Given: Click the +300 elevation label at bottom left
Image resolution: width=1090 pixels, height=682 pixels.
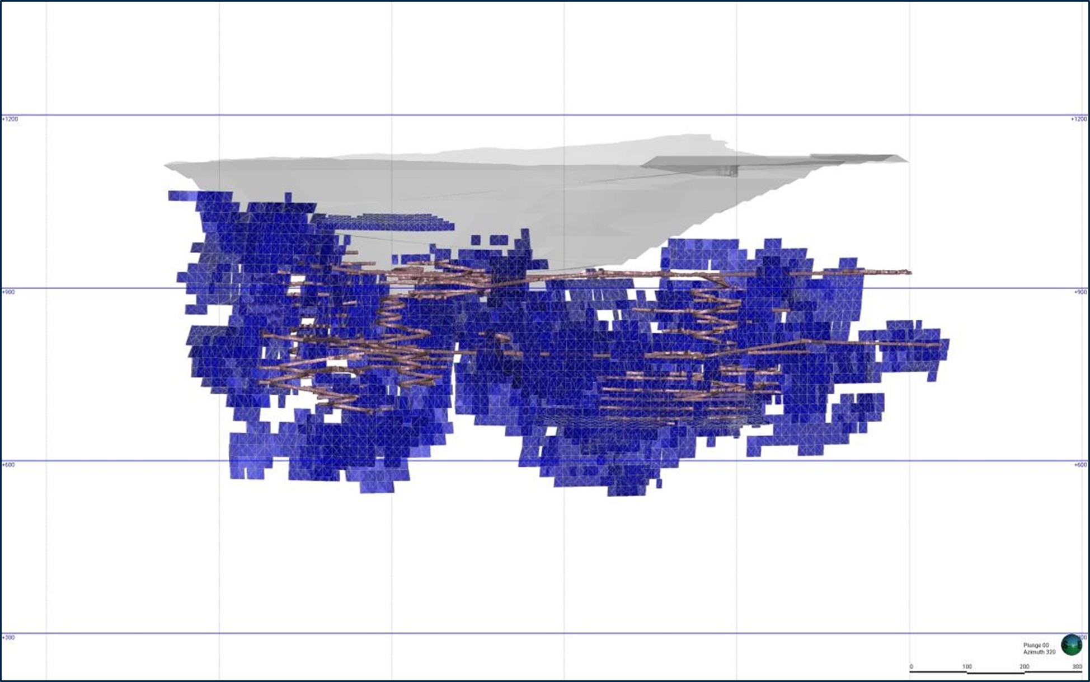Looking at the screenshot, I should (9, 638).
